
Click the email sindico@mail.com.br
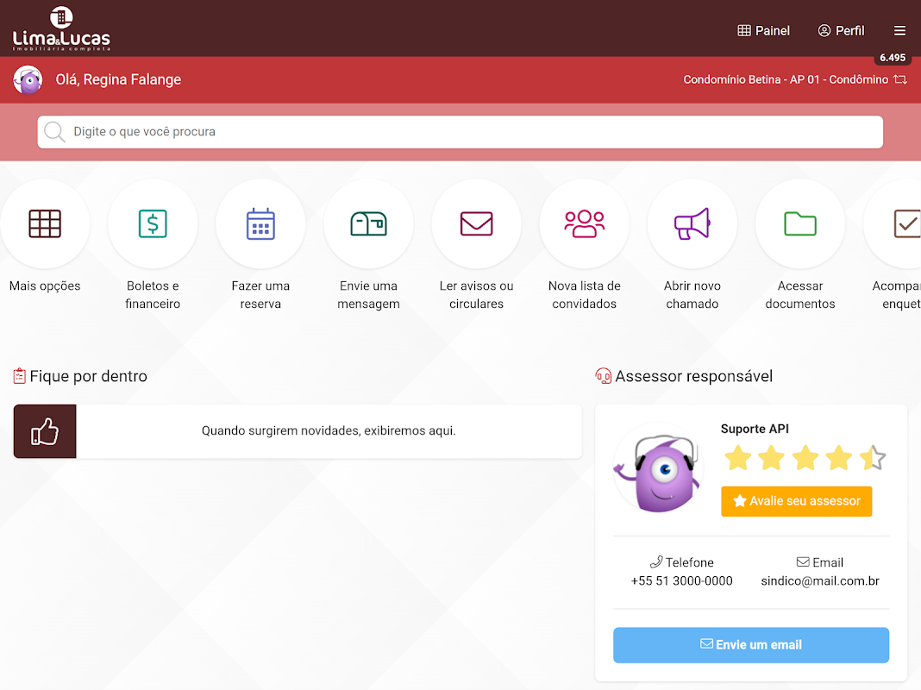pos(820,580)
